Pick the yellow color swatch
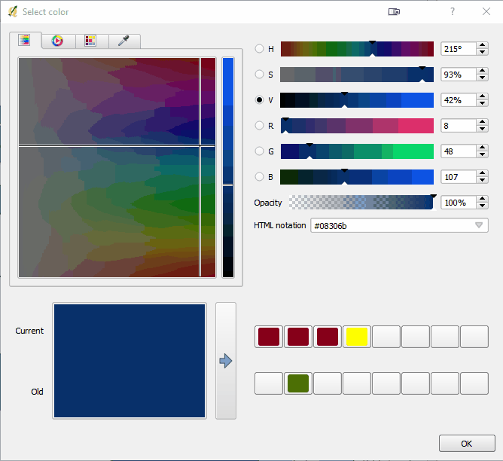This screenshot has width=503, height=461. pyautogui.click(x=357, y=337)
